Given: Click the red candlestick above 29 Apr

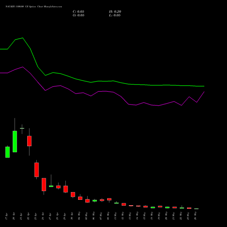Looking at the screenshot, I should [66, 189].
